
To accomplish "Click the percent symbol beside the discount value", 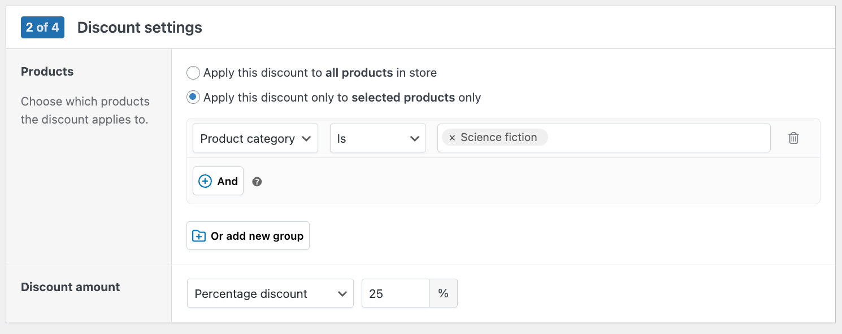I will coord(444,293).
